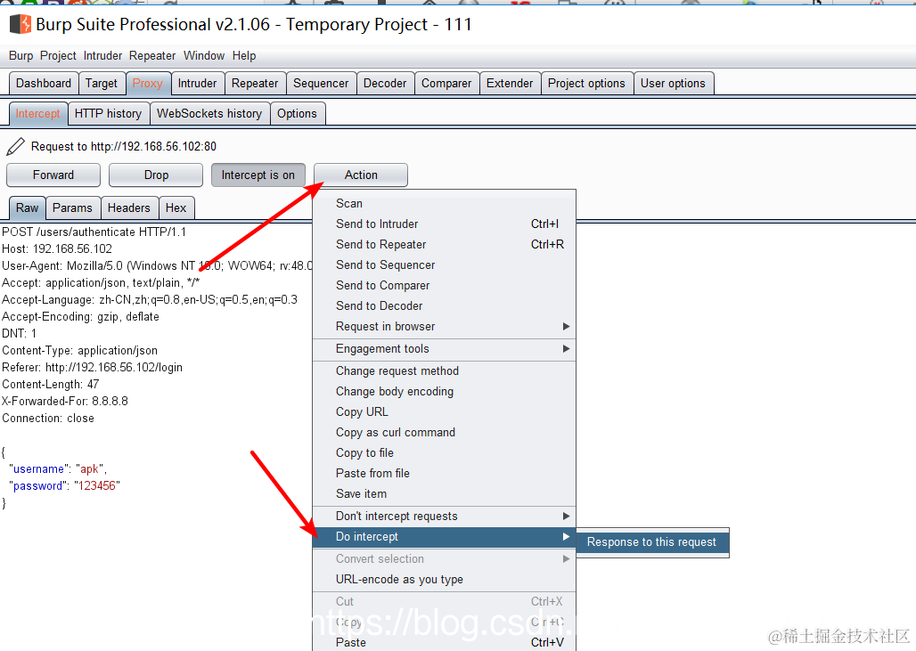Toggle the Intercept is on button
Viewport: 916px width, 651px height.
coord(258,175)
